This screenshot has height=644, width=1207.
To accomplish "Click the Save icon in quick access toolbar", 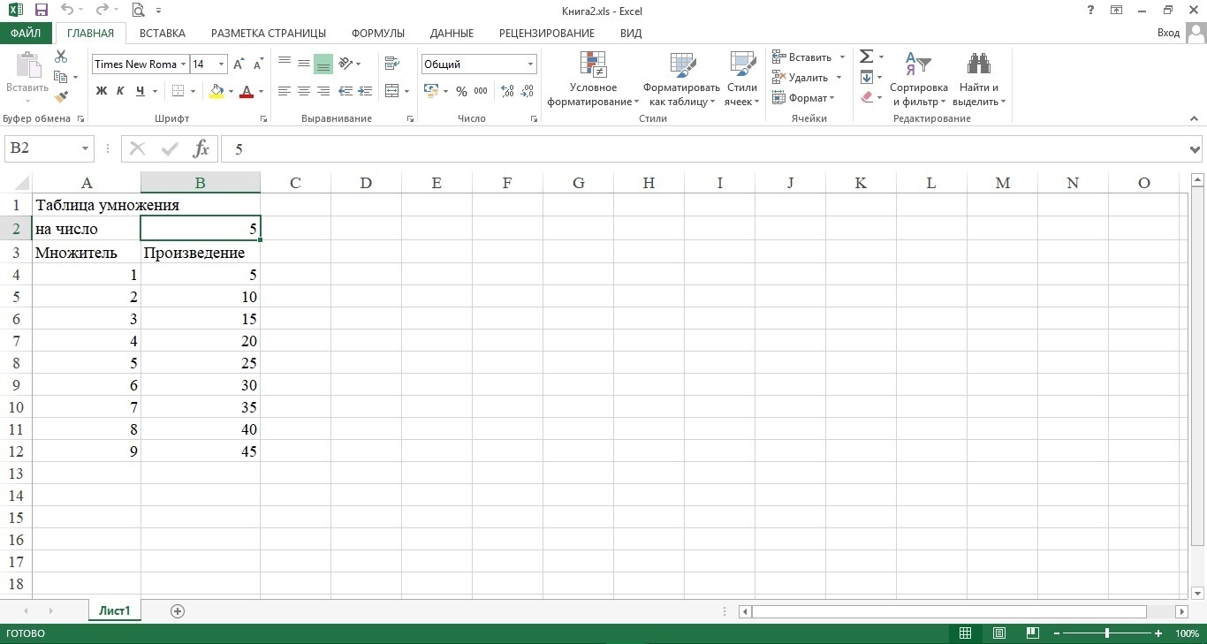I will (41, 11).
